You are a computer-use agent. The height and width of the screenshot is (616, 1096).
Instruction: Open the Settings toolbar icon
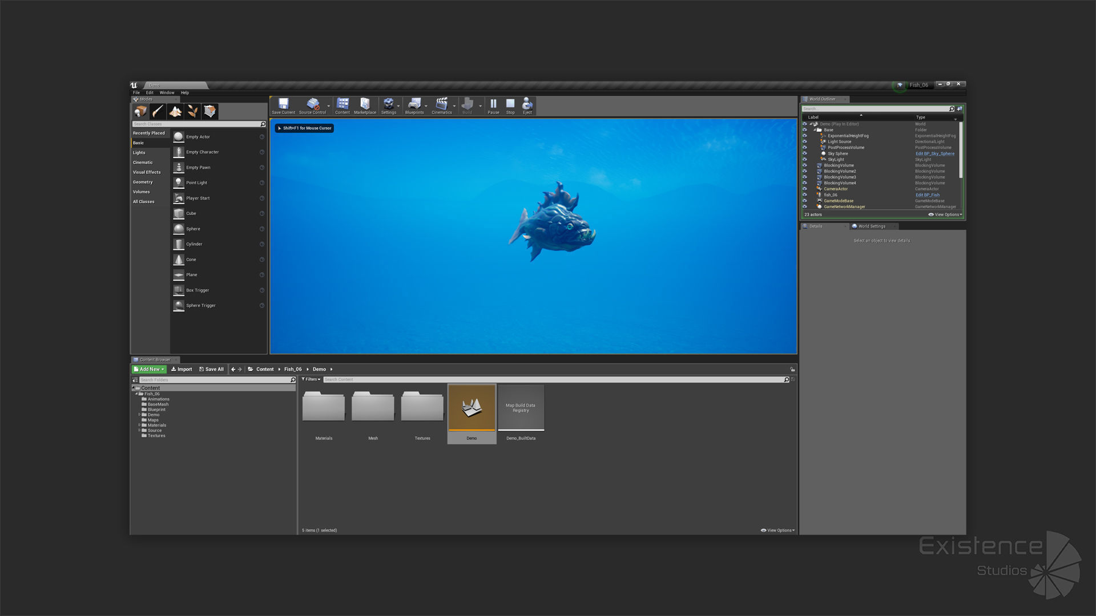coord(389,106)
